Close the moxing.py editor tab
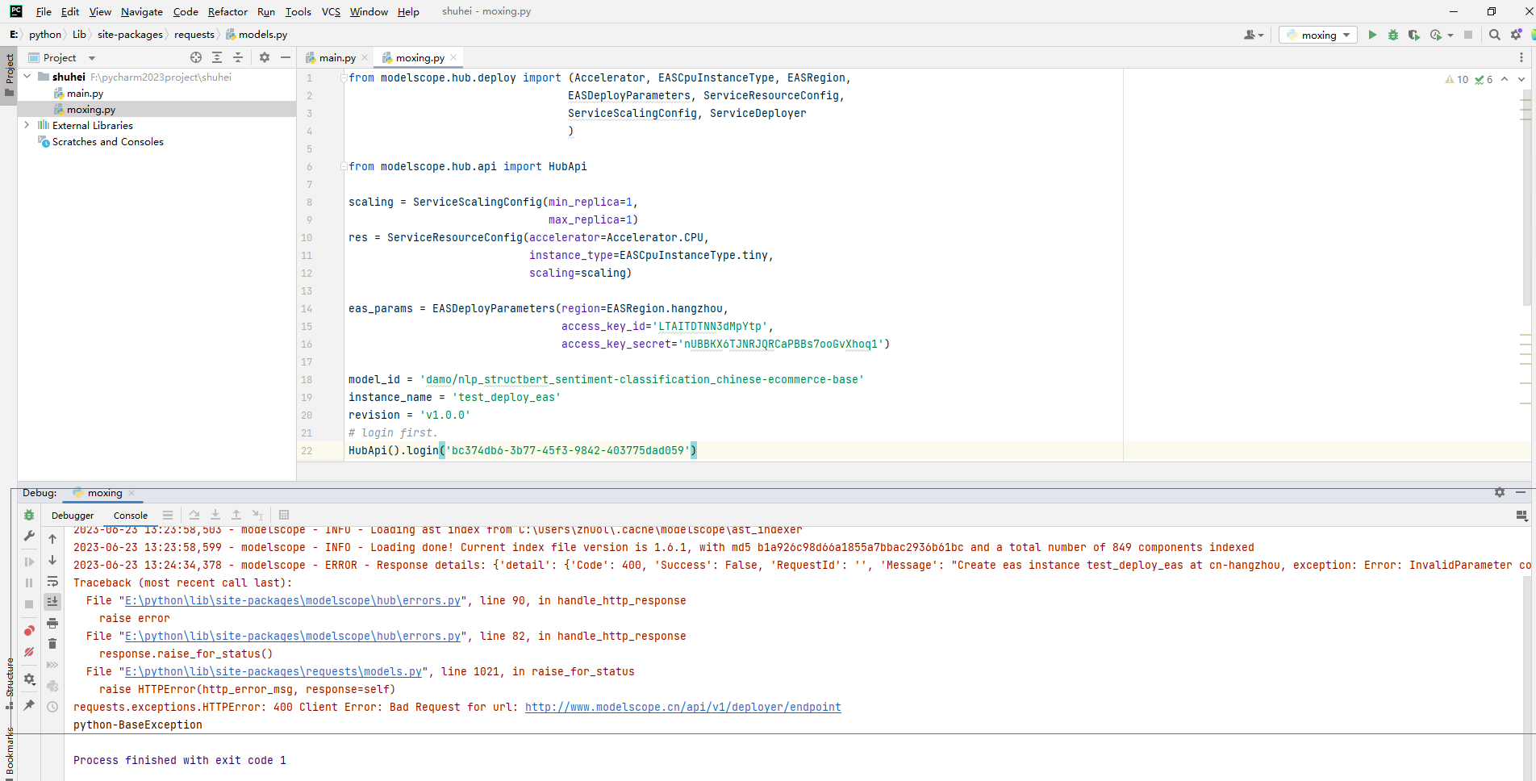Screen dimensions: 1536x781 (x=454, y=57)
